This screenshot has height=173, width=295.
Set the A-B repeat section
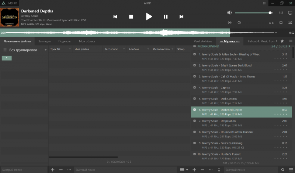click(271, 23)
